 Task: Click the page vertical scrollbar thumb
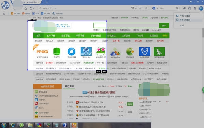[x=203, y=32]
